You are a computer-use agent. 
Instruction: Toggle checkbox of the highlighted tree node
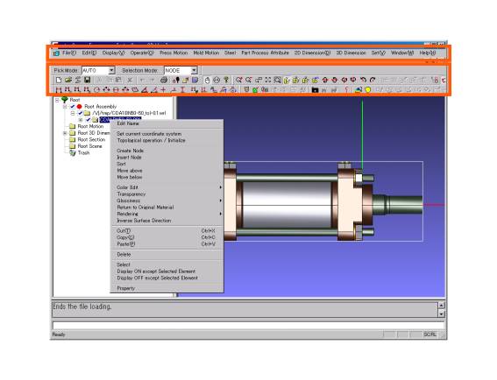pos(89,120)
